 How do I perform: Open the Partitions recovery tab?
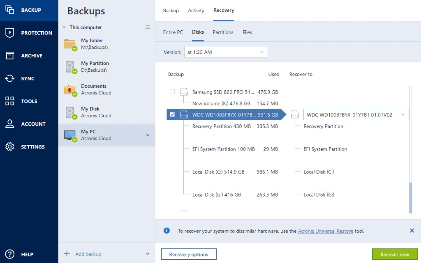pyautogui.click(x=222, y=32)
